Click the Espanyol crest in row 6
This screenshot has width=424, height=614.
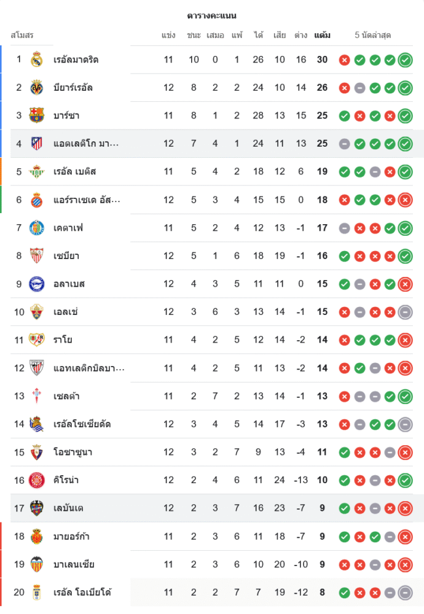pyautogui.click(x=37, y=200)
